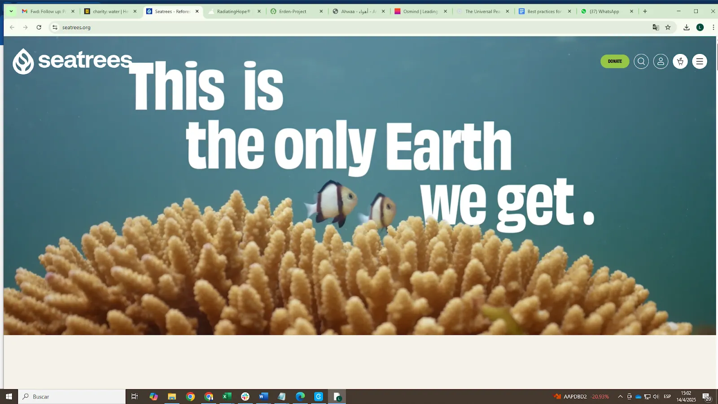
Task: Click the green DONATE button
Action: coord(615,61)
